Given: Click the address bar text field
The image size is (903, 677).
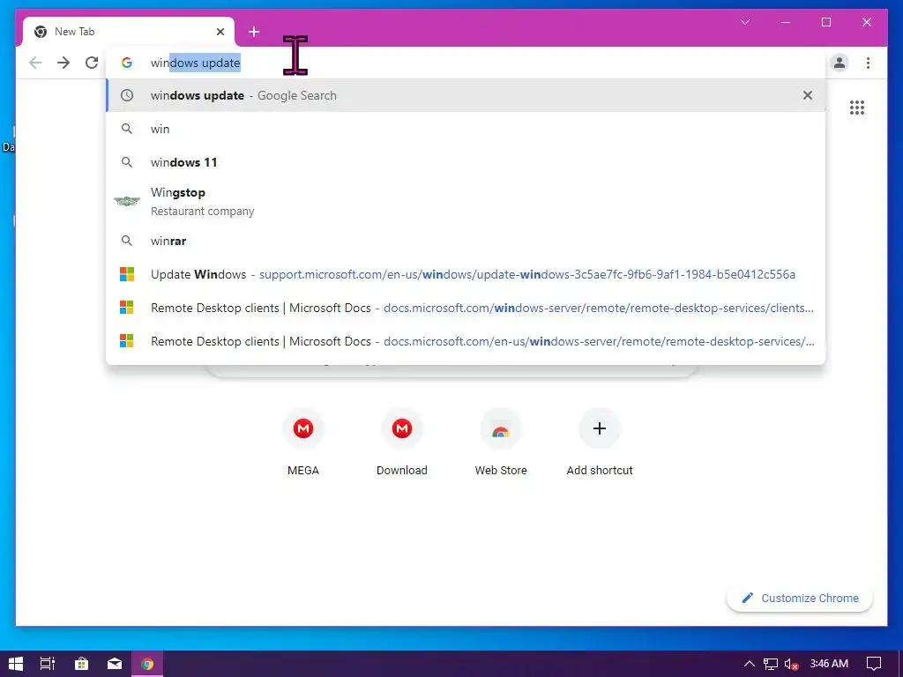Looking at the screenshot, I should (466, 63).
